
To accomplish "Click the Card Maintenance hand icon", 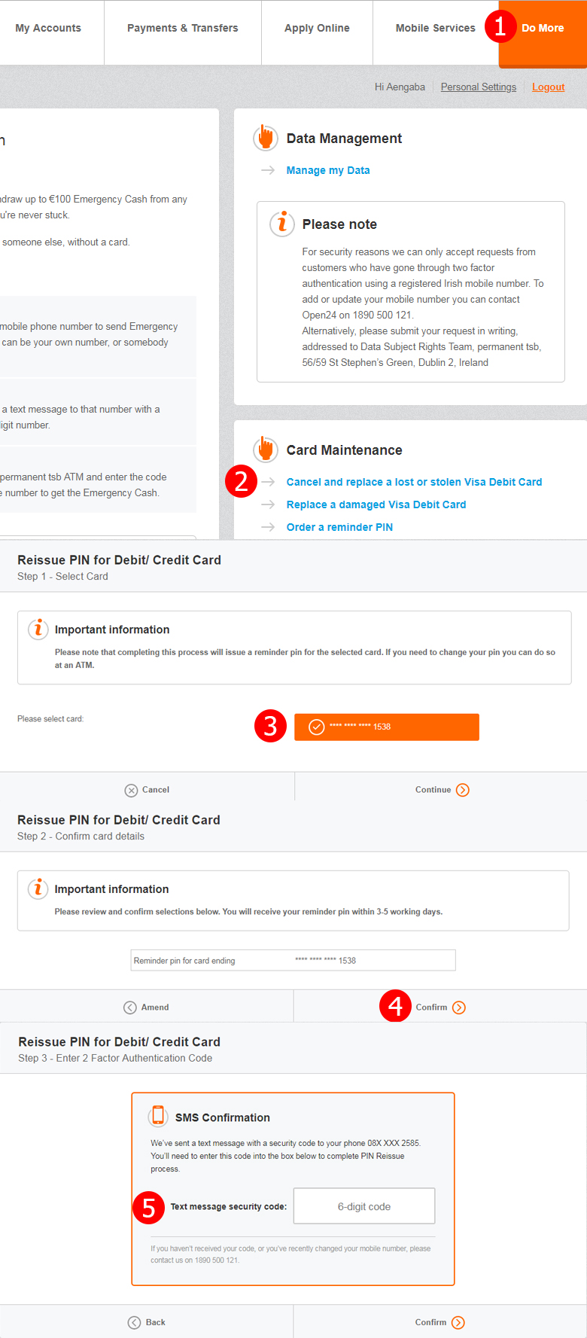I will [265, 449].
